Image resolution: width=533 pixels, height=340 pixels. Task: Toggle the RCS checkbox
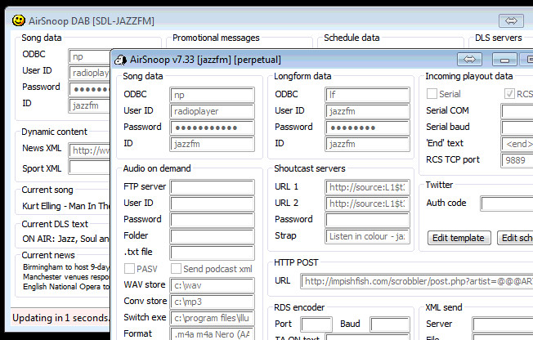(x=509, y=94)
